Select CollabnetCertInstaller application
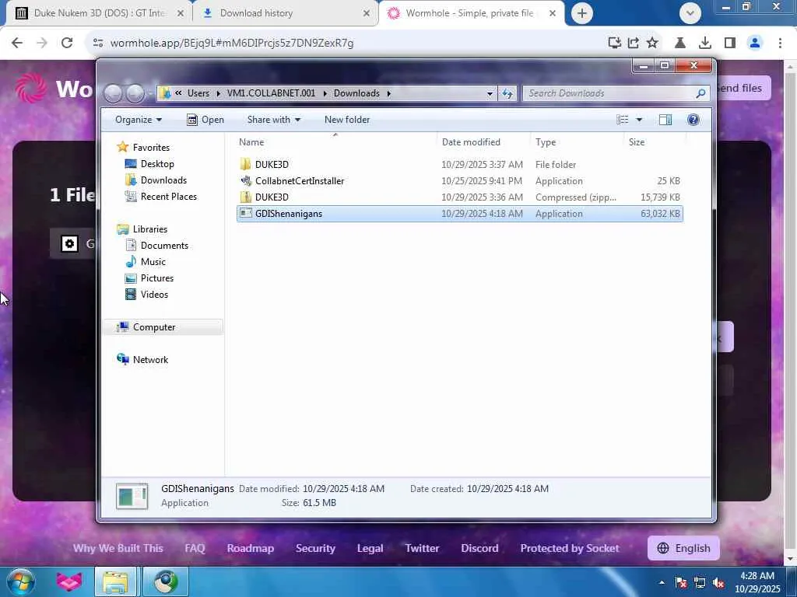Viewport: 797px width, 597px height. click(459, 180)
